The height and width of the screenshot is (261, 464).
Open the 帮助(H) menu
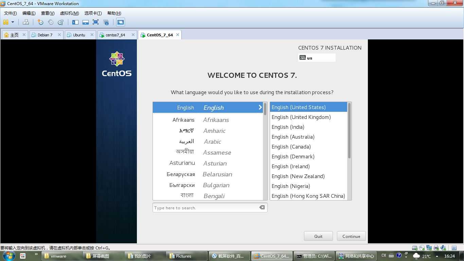coord(114,13)
